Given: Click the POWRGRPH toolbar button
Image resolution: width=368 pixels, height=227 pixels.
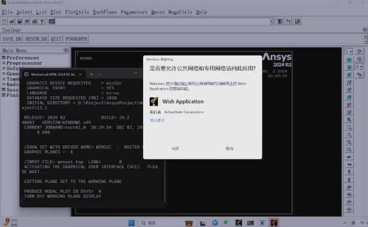Looking at the screenshot, I should pos(76,39).
